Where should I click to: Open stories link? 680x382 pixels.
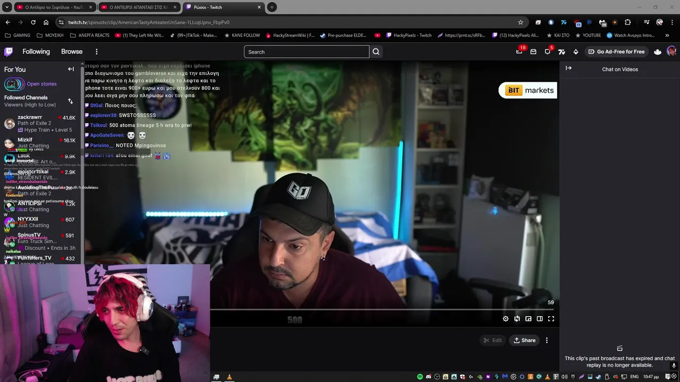click(41, 84)
